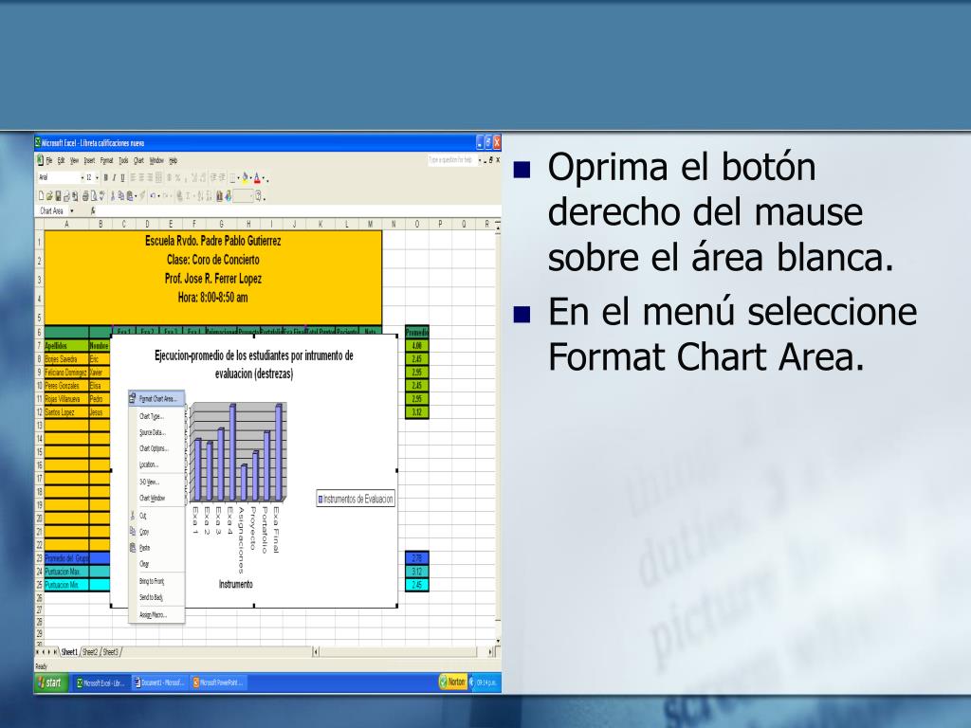
Task: Click the Font Color red A icon
Action: [x=256, y=177]
